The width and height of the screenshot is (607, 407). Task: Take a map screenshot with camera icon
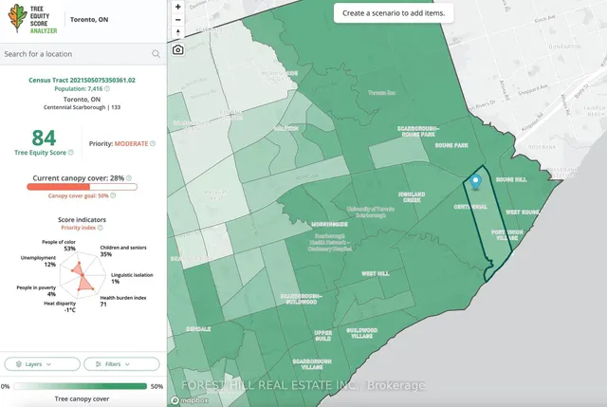click(x=178, y=49)
